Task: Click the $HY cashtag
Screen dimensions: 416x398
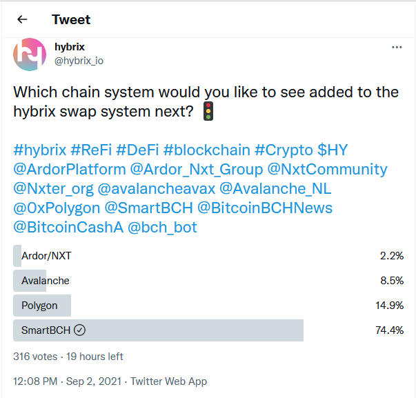Action: coord(333,150)
